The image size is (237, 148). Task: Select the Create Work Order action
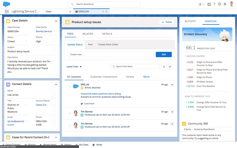click(x=108, y=45)
